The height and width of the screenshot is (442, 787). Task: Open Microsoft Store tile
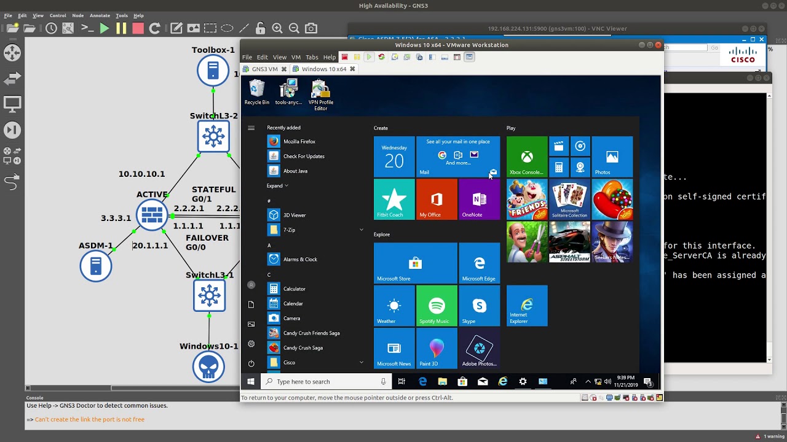416,263
